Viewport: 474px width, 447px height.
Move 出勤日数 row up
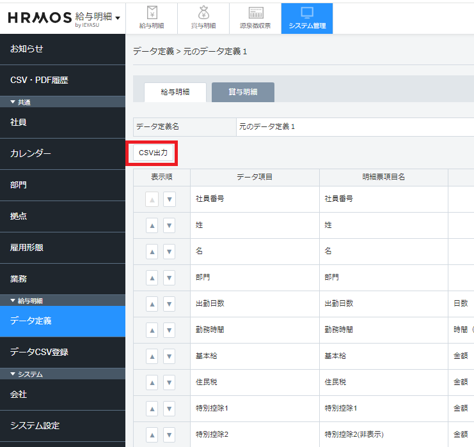point(152,304)
